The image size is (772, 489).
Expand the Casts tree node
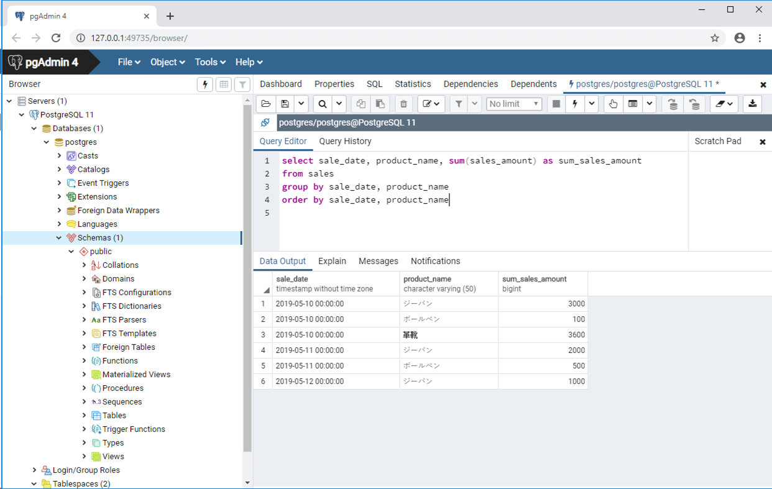(x=59, y=155)
